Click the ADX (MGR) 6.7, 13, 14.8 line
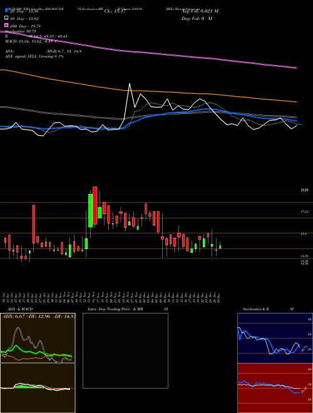 pyautogui.click(x=43, y=51)
